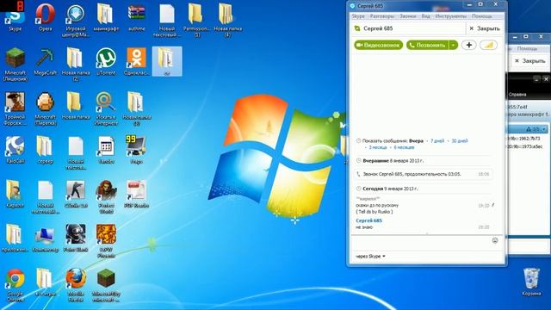Image resolution: width=551 pixels, height=310 pixels.
Task: Launch the LvPW Phoenix shortcut
Action: tap(106, 241)
